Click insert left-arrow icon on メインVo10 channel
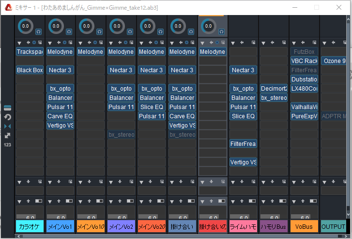The height and width of the screenshot is (239, 352). click(x=90, y=42)
